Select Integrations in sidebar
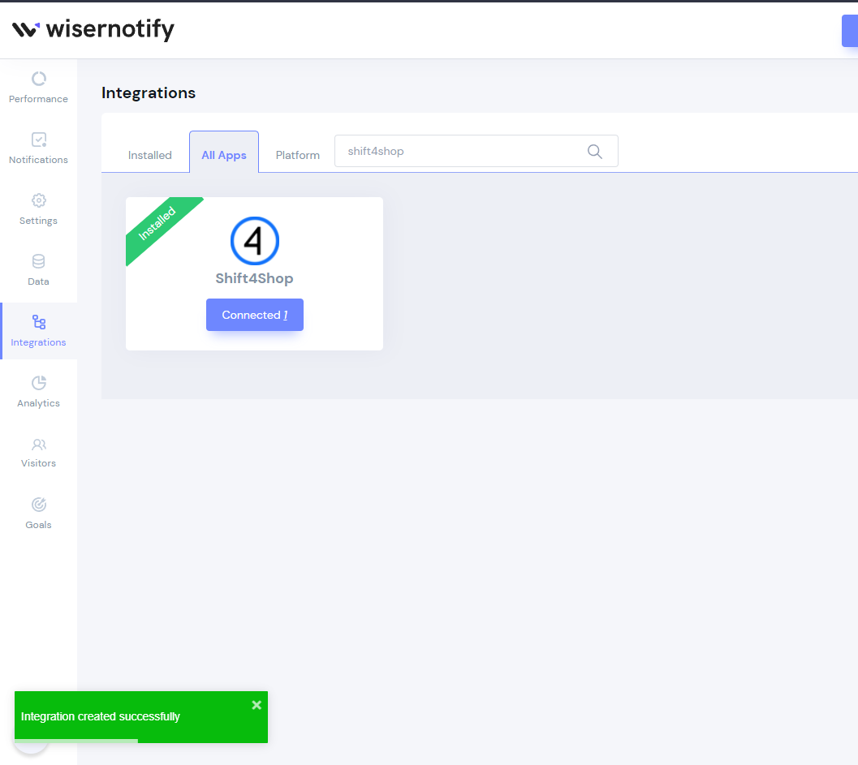This screenshot has width=858, height=765. 38,331
